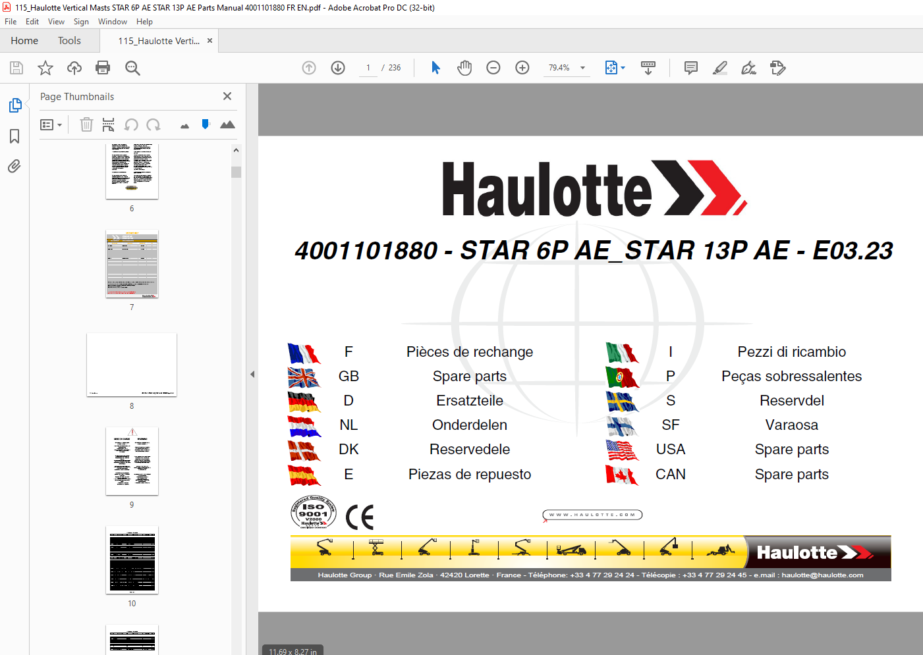Open the Sign menu
This screenshot has height=655, width=923.
[x=81, y=22]
